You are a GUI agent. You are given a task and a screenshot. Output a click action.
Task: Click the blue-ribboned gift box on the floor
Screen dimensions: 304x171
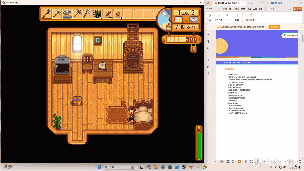pyautogui.click(x=77, y=101)
